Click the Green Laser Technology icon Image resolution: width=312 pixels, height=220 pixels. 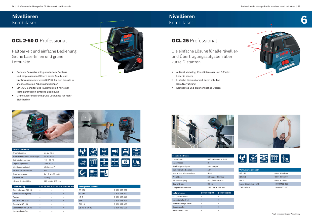pyautogui.click(x=93, y=173)
